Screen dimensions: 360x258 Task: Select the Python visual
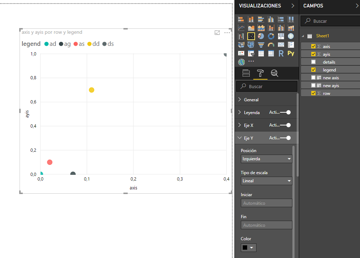(291, 53)
